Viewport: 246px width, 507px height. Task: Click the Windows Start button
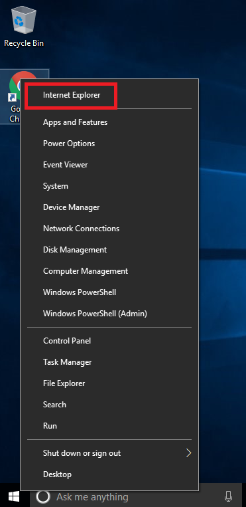click(x=14, y=496)
